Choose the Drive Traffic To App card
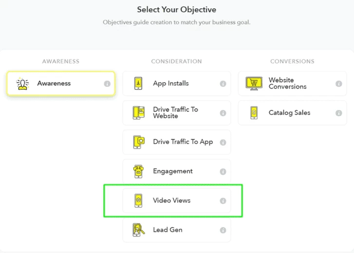354x253 pixels. click(x=177, y=142)
